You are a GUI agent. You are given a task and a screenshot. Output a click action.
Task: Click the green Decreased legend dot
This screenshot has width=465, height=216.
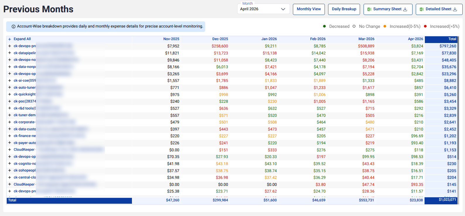(325, 26)
